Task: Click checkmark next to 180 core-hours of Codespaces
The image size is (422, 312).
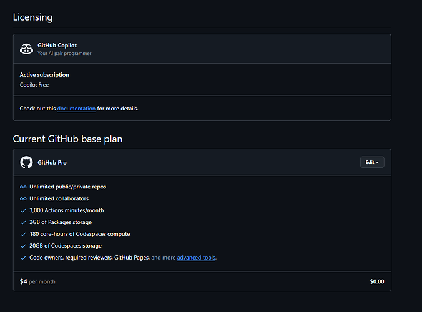Action: (x=23, y=234)
